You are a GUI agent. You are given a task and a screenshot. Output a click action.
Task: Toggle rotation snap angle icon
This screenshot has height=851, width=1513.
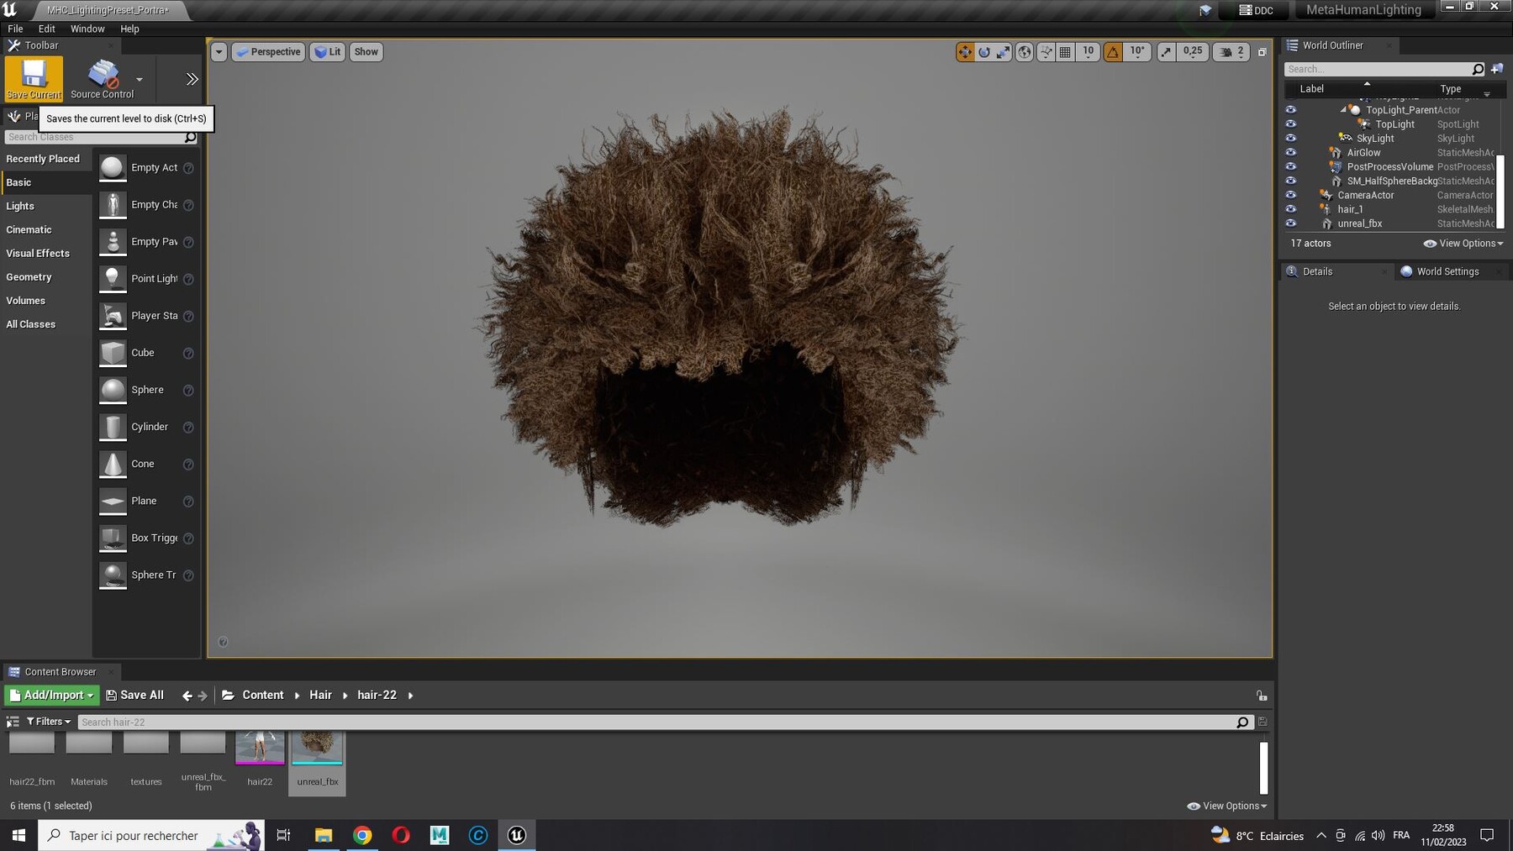(x=1113, y=52)
